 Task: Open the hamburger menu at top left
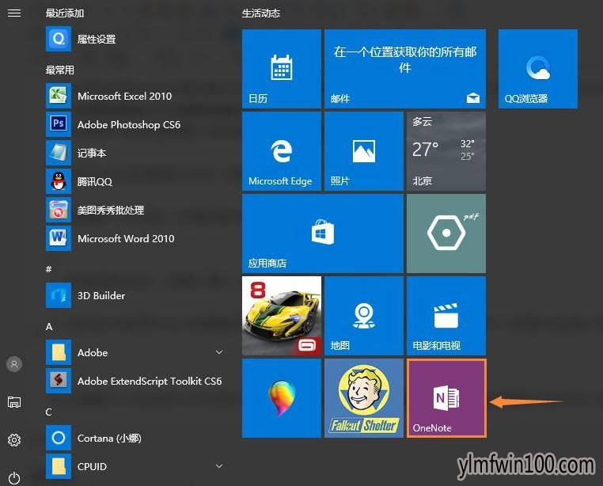pyautogui.click(x=14, y=13)
